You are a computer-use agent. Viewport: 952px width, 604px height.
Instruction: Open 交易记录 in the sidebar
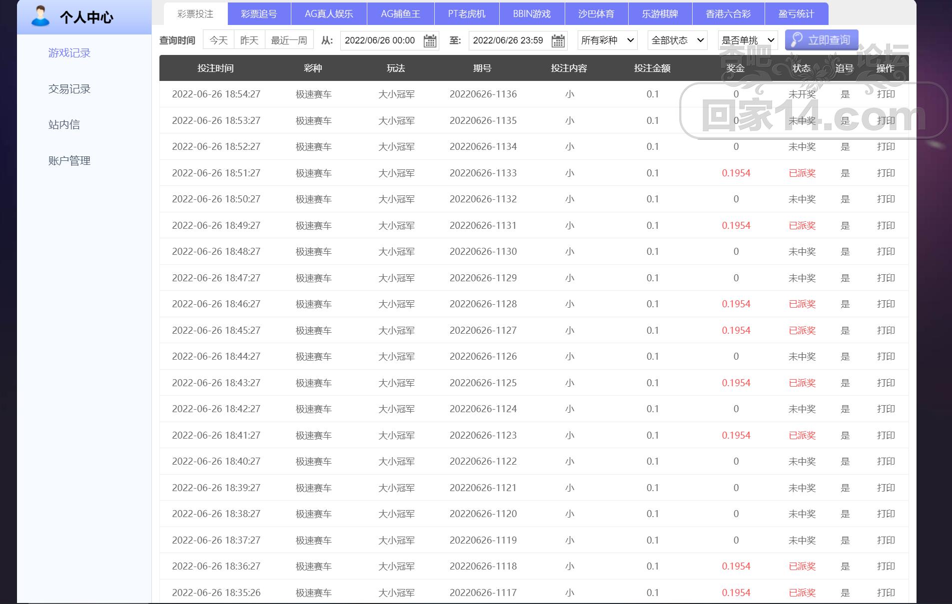[69, 89]
